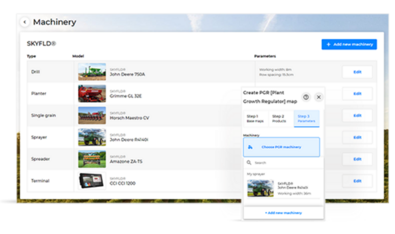
Task: Click the Model column header
Action: tap(78, 56)
